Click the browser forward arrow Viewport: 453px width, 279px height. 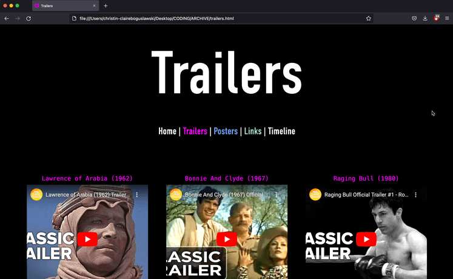pos(18,18)
